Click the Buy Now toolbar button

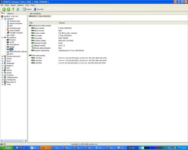click(39, 9)
